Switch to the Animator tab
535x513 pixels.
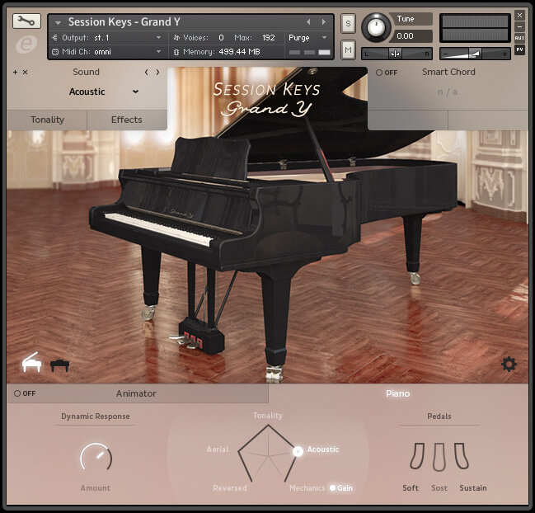tap(136, 393)
